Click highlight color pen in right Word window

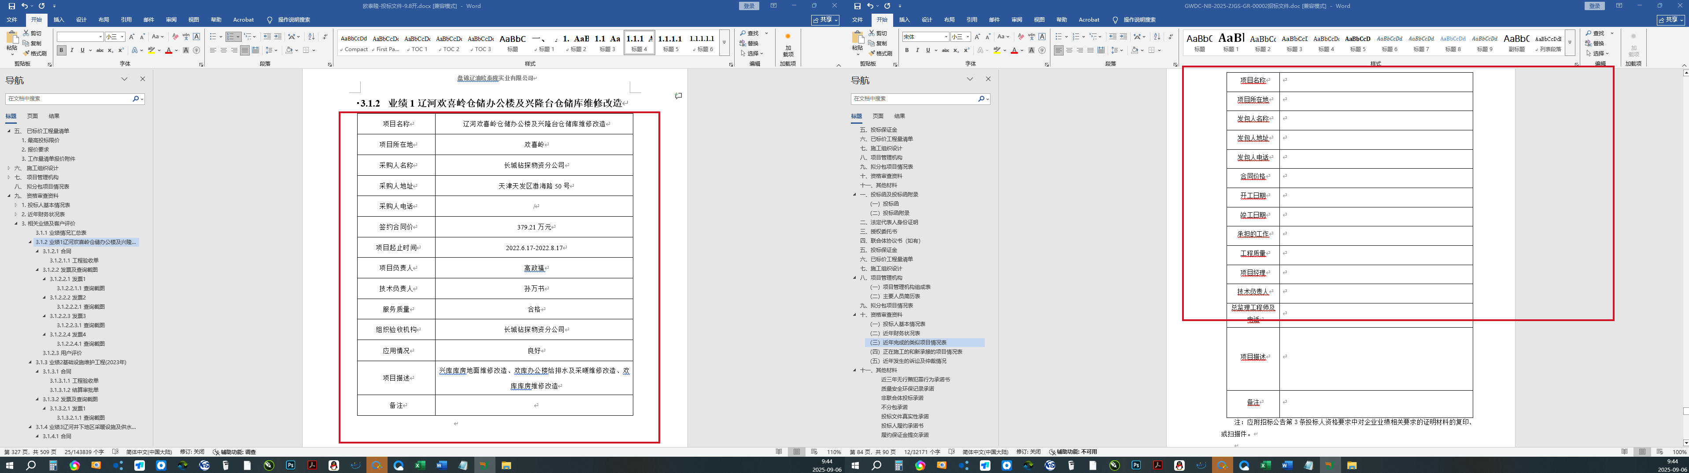pyautogui.click(x=997, y=51)
